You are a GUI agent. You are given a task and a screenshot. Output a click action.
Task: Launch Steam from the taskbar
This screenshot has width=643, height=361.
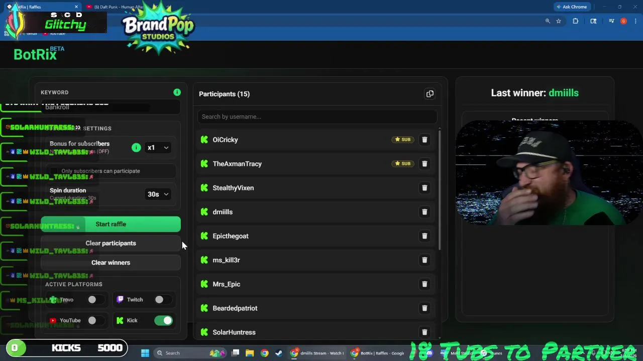(279, 353)
